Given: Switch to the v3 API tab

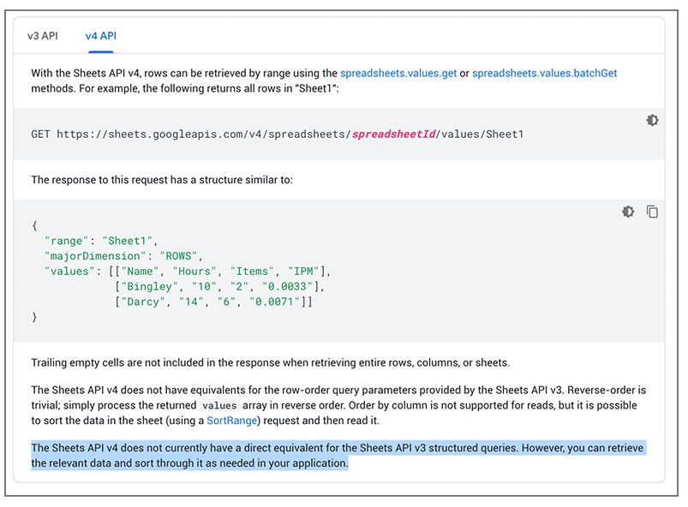Looking at the screenshot, I should pos(43,36).
